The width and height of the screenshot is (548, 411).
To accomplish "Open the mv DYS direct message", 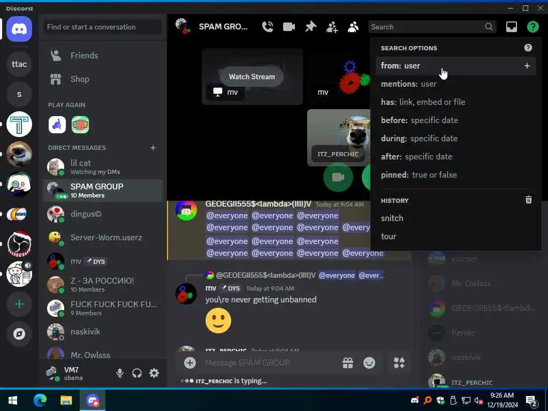I will (103, 261).
